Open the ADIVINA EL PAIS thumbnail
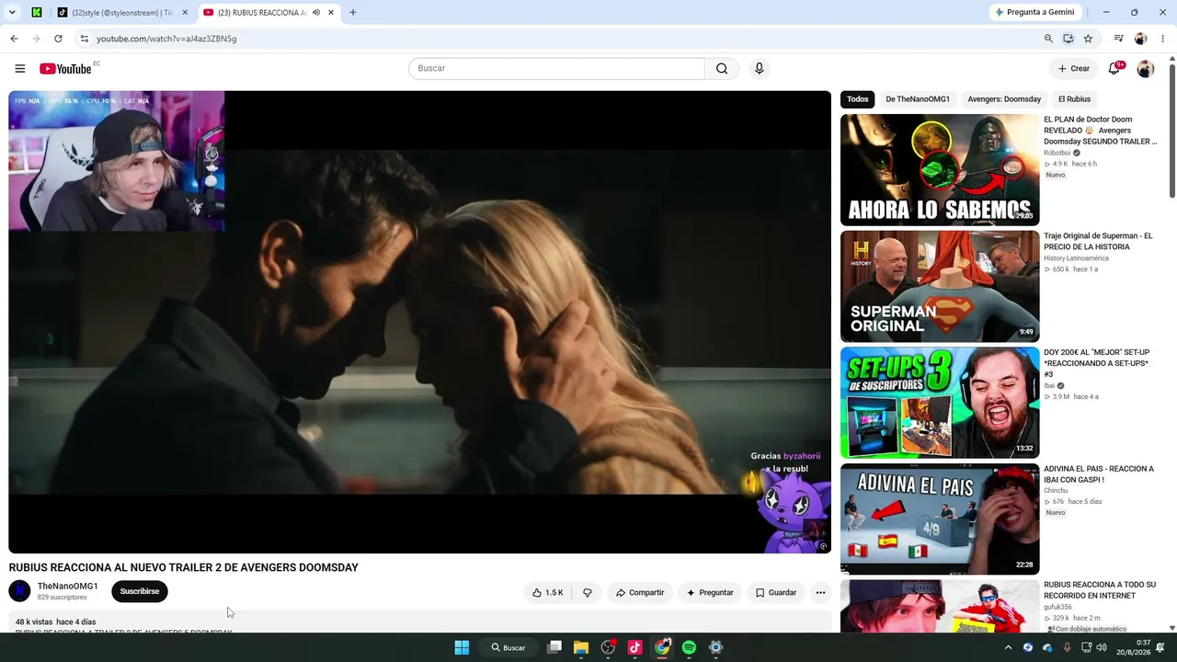1177x662 pixels. pos(940,519)
